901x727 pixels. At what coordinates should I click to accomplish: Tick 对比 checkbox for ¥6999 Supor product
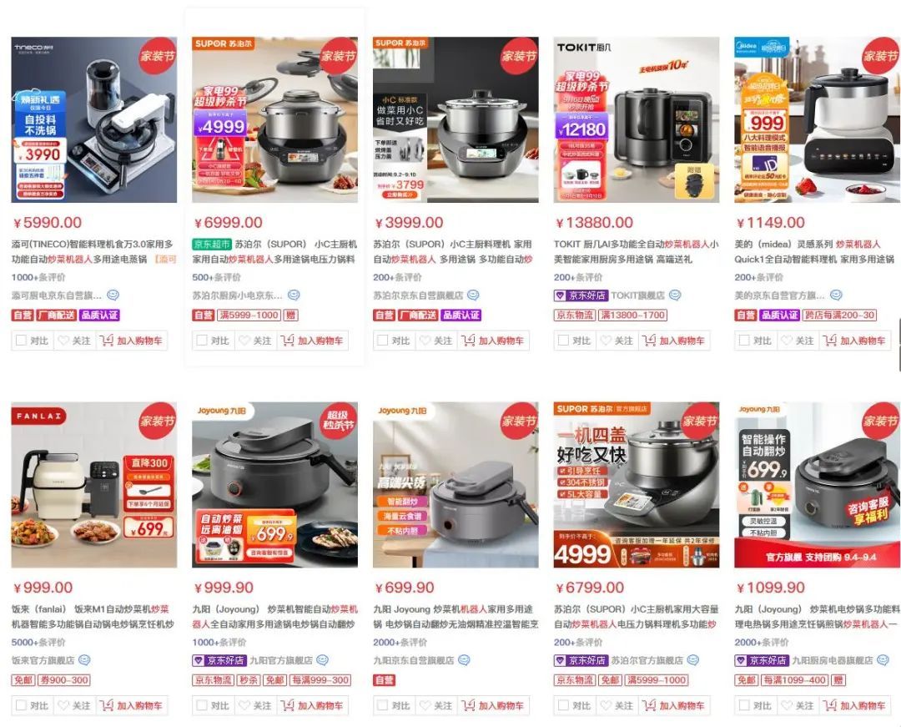(202, 341)
